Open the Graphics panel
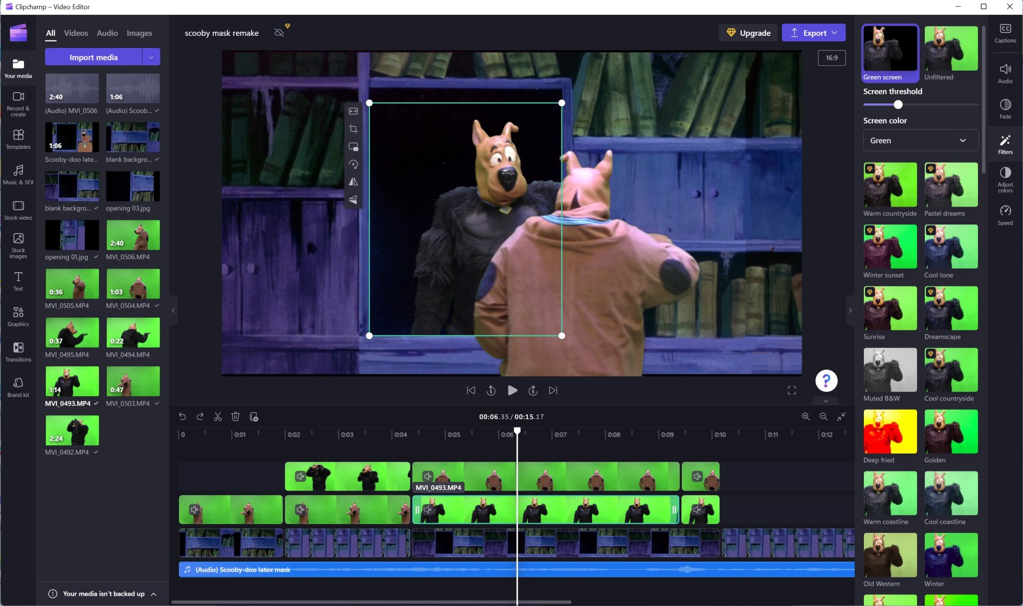1023x606 pixels. [x=18, y=317]
